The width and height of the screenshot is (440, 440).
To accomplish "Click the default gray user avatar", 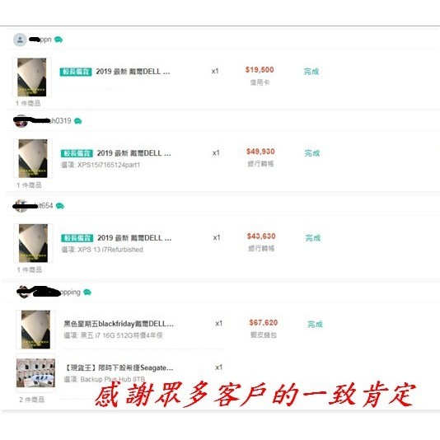I will [20, 40].
